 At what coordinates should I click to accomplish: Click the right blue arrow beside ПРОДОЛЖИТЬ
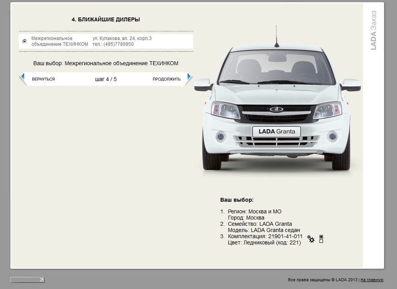point(189,76)
